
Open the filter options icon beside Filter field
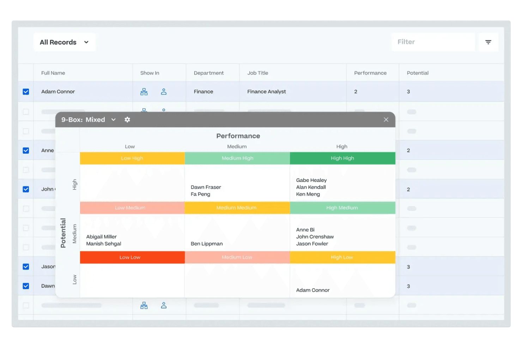[488, 42]
